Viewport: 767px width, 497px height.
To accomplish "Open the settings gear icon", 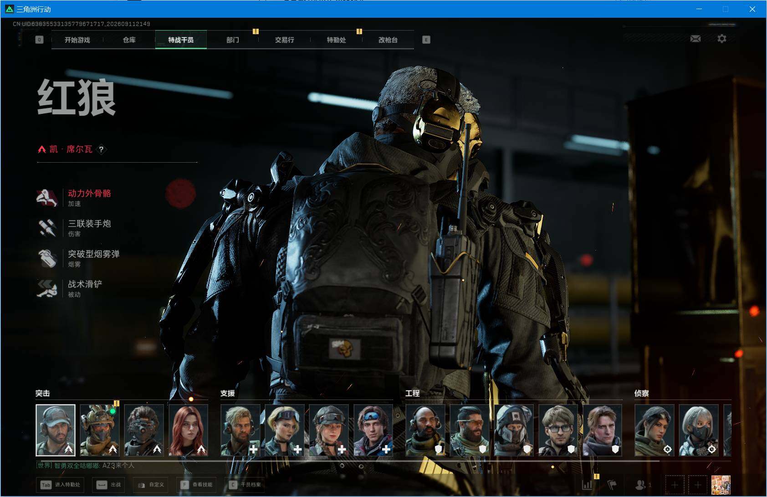I will tap(722, 39).
